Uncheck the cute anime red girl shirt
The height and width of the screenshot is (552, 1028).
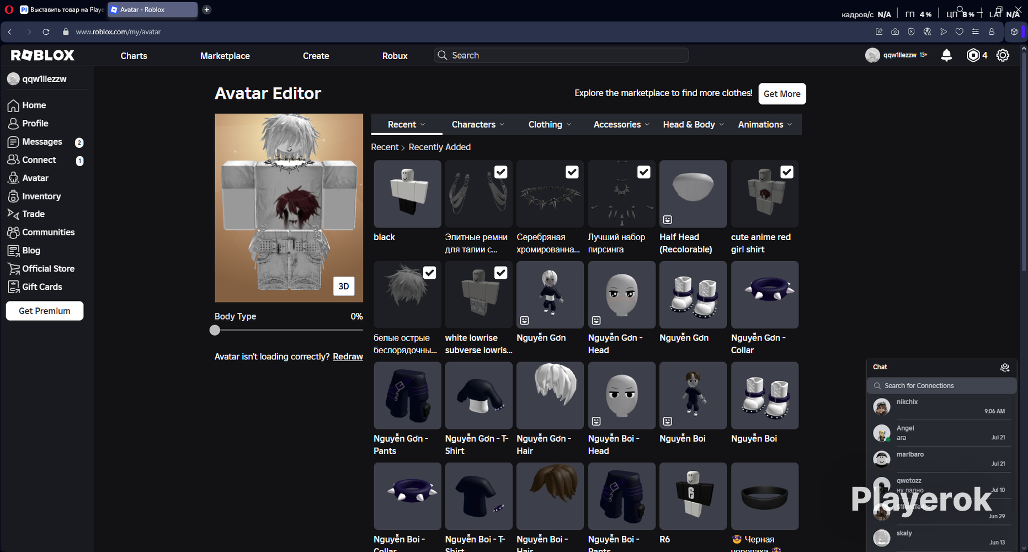point(787,172)
